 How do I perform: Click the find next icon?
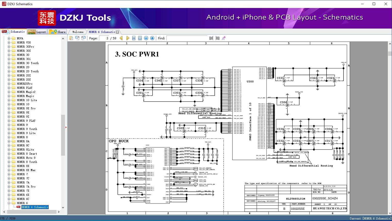(x=218, y=38)
